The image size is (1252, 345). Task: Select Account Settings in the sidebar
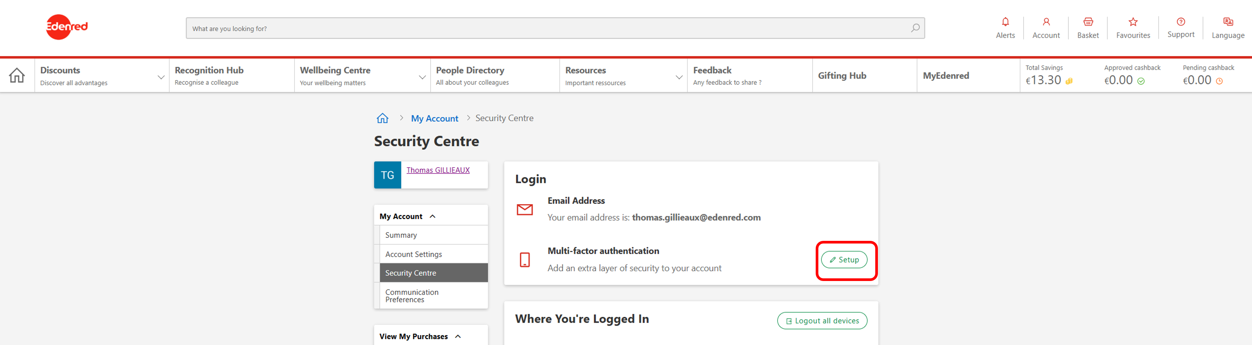tap(434, 254)
